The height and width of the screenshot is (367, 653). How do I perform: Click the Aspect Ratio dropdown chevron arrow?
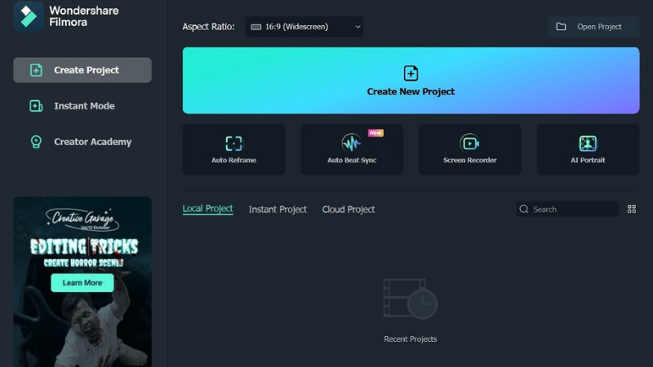[358, 27]
